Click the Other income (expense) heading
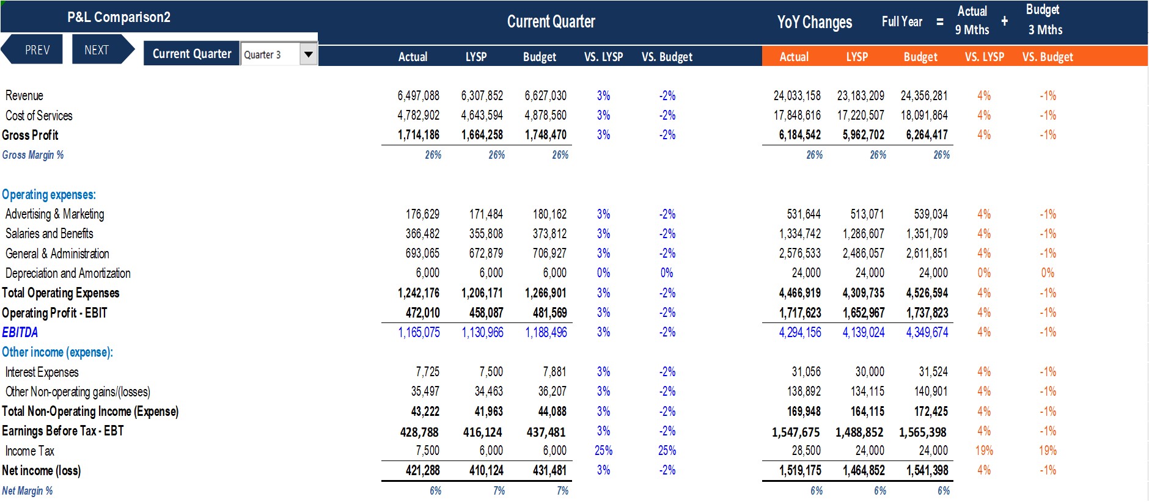 coord(57,352)
